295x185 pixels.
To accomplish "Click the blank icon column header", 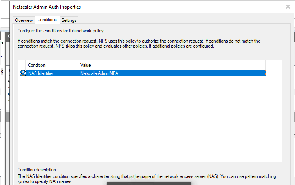I will 22,65.
